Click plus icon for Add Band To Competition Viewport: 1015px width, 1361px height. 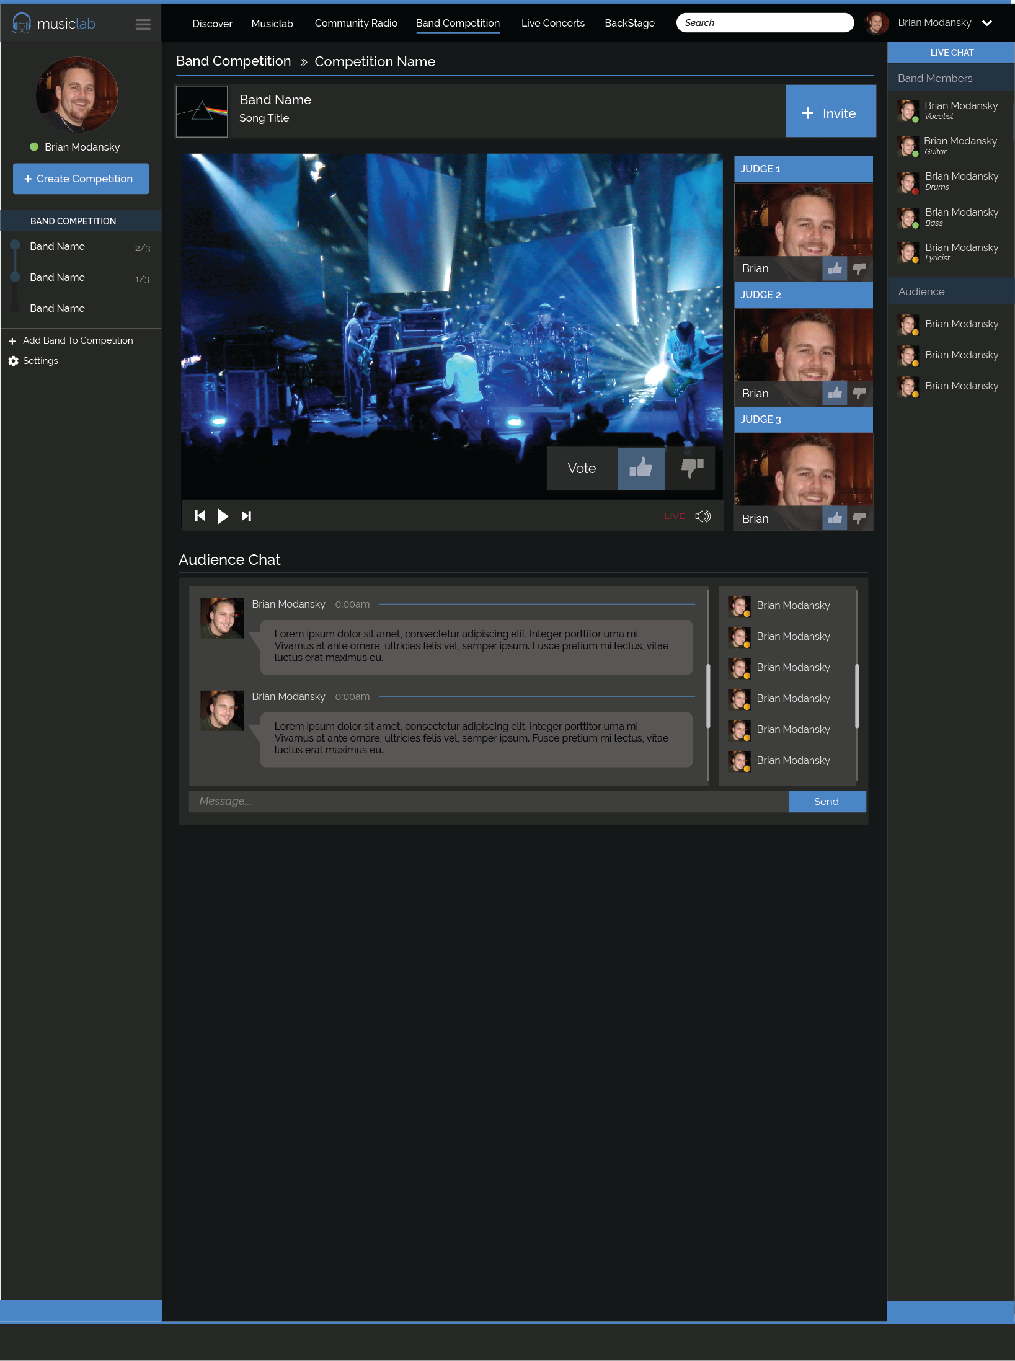(12, 341)
